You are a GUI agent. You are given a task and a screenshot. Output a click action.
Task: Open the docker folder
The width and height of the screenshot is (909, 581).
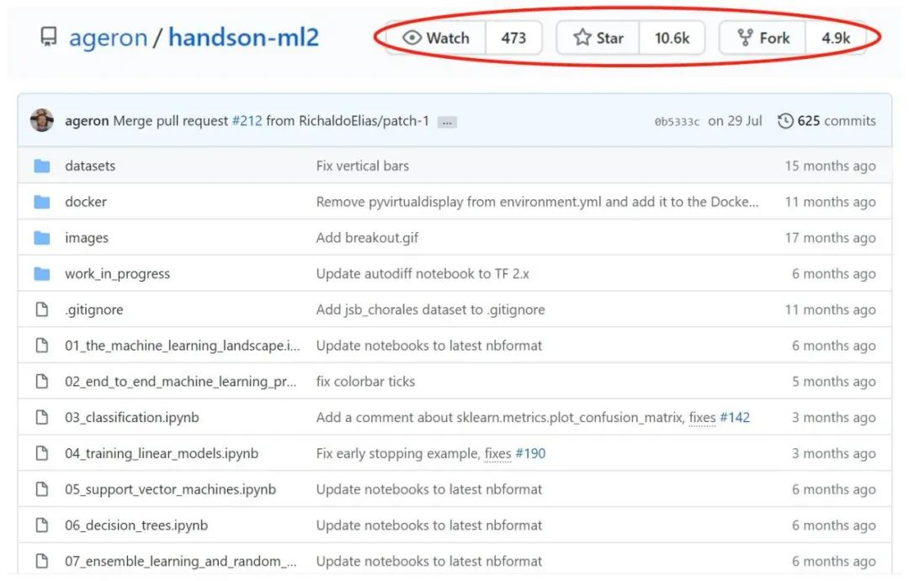click(x=86, y=202)
